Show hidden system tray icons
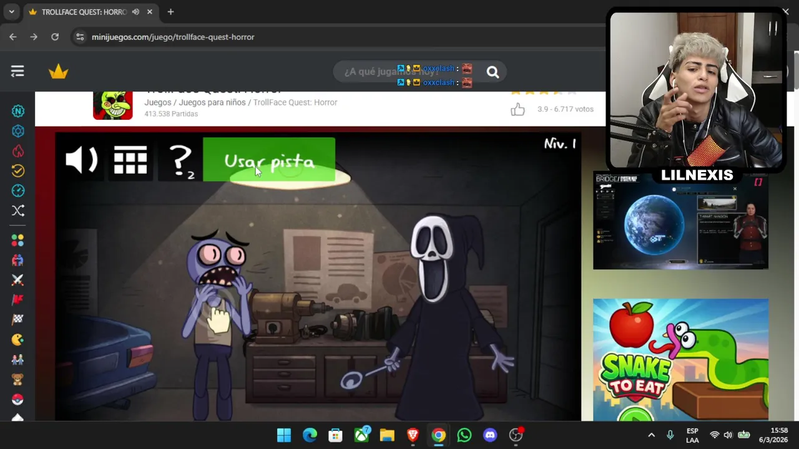Image resolution: width=799 pixels, height=449 pixels. pyautogui.click(x=651, y=435)
